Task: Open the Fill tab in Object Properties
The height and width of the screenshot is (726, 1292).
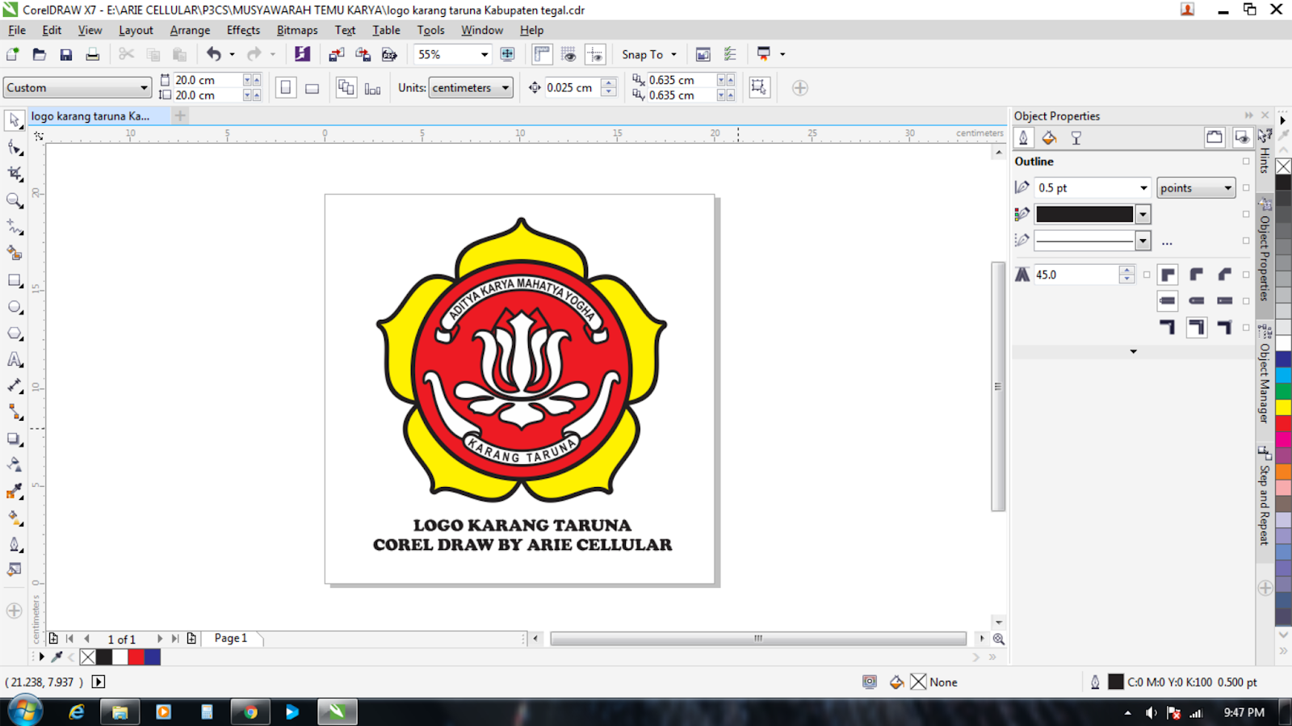Action: [x=1049, y=138]
